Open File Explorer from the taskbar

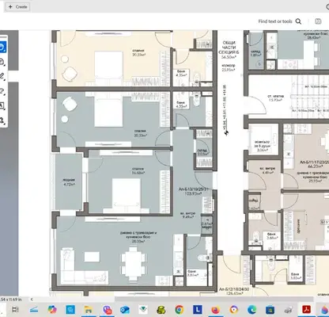pyautogui.click(x=88, y=310)
